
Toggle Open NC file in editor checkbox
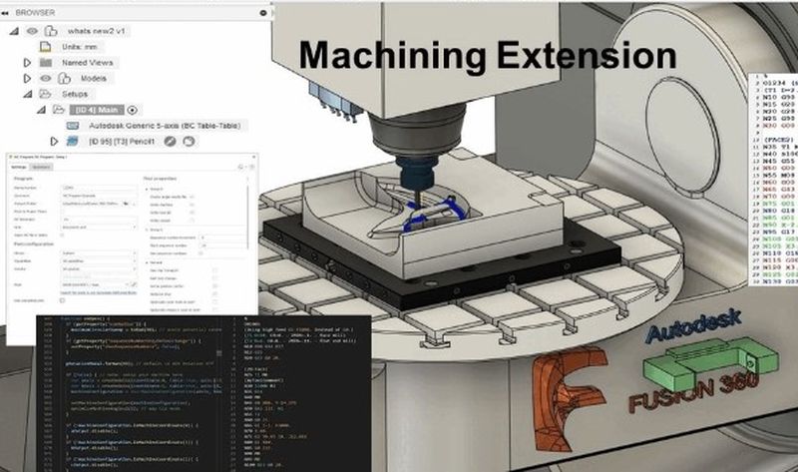[x=62, y=236]
